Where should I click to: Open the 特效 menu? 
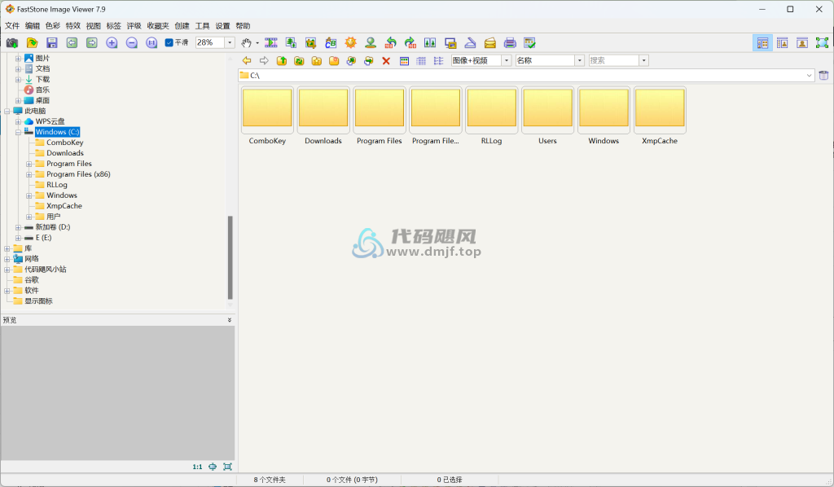(72, 25)
